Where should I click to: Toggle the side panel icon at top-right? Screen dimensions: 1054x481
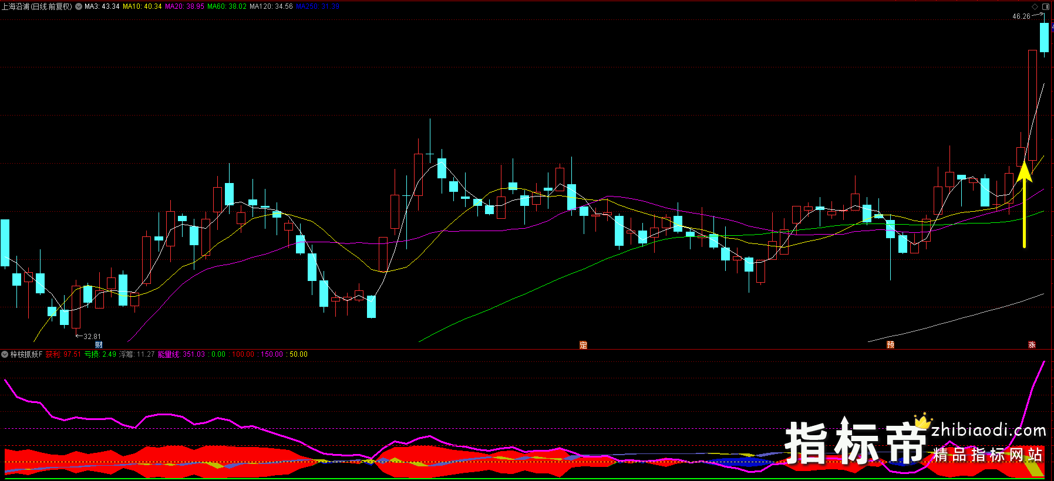(1045, 6)
